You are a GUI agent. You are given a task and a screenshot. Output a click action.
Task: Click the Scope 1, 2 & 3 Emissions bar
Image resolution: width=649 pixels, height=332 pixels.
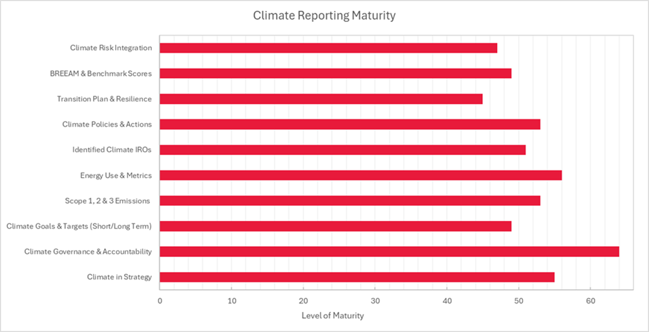(350, 200)
